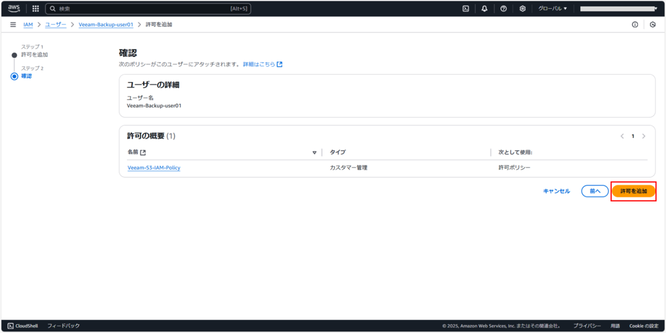This screenshot has height=333, width=666.
Task: Open the info panel icon
Action: pos(635,25)
